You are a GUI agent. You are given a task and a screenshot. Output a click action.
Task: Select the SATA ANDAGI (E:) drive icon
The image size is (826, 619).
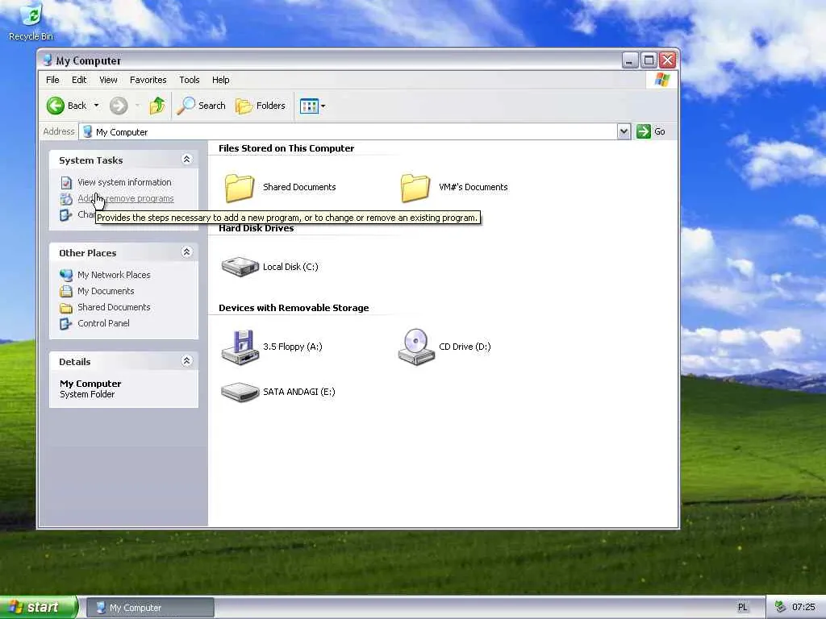[x=240, y=393]
